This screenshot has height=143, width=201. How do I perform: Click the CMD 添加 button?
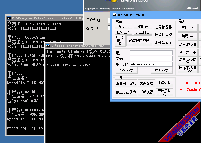pos(127,70)
